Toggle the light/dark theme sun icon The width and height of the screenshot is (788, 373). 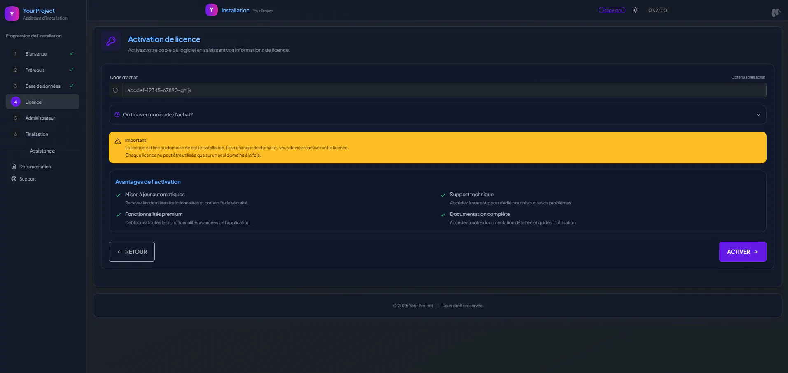click(x=635, y=10)
